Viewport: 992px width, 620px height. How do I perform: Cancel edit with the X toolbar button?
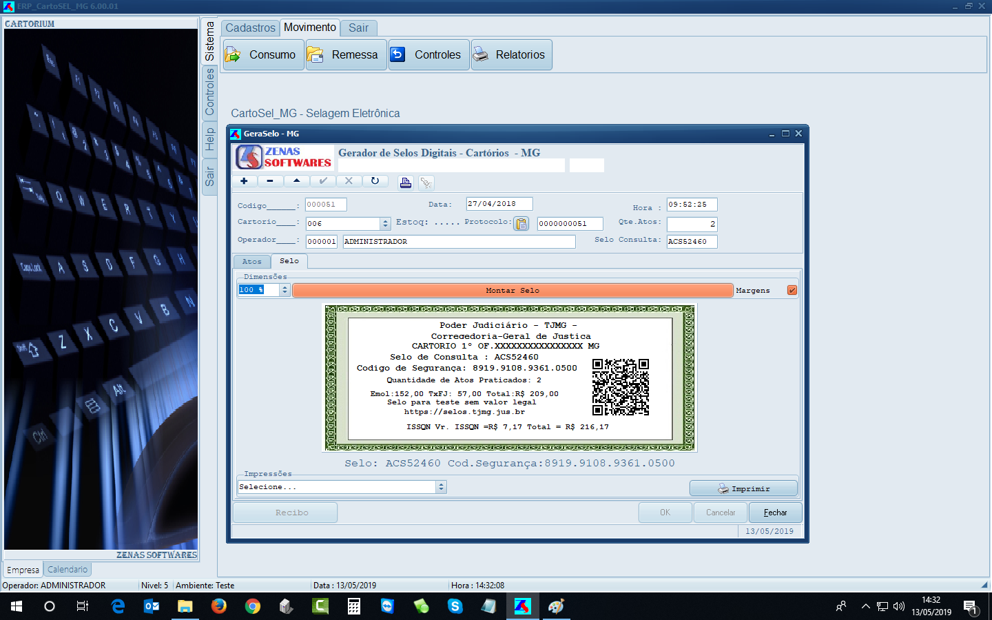(349, 181)
